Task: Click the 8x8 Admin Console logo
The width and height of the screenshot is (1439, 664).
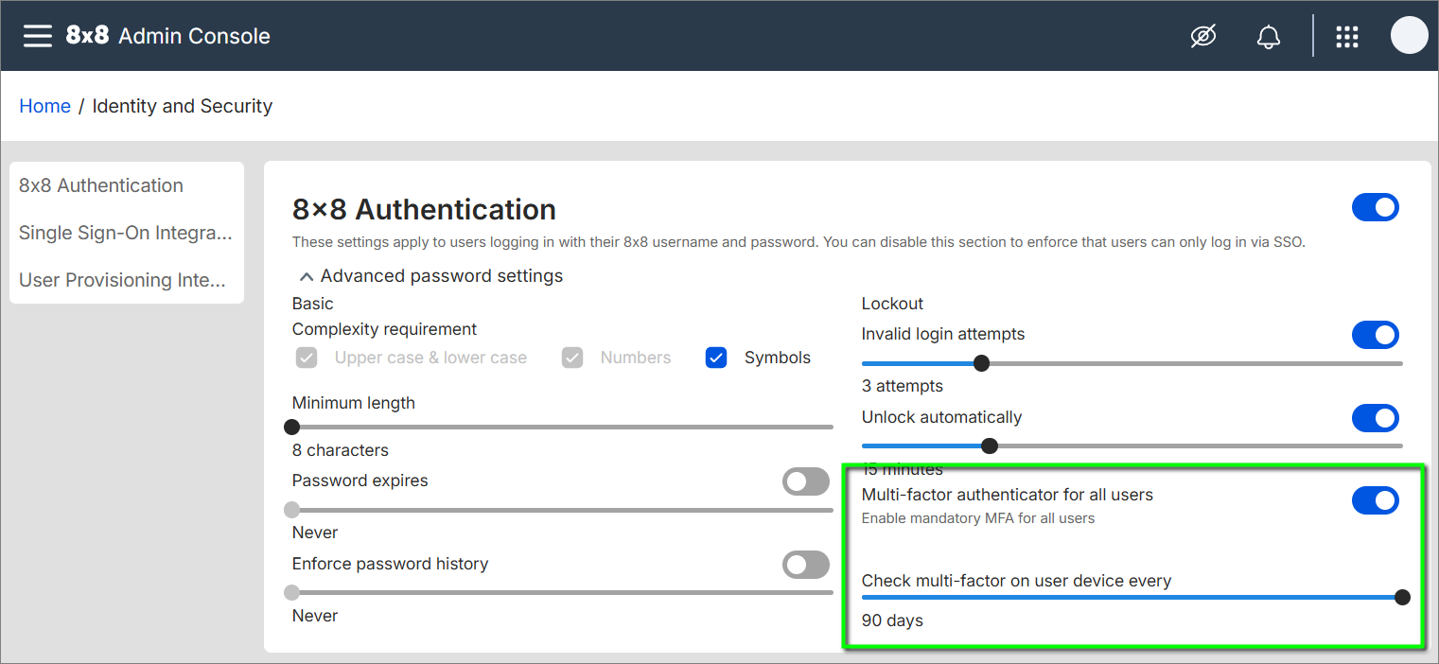Action: tap(167, 36)
